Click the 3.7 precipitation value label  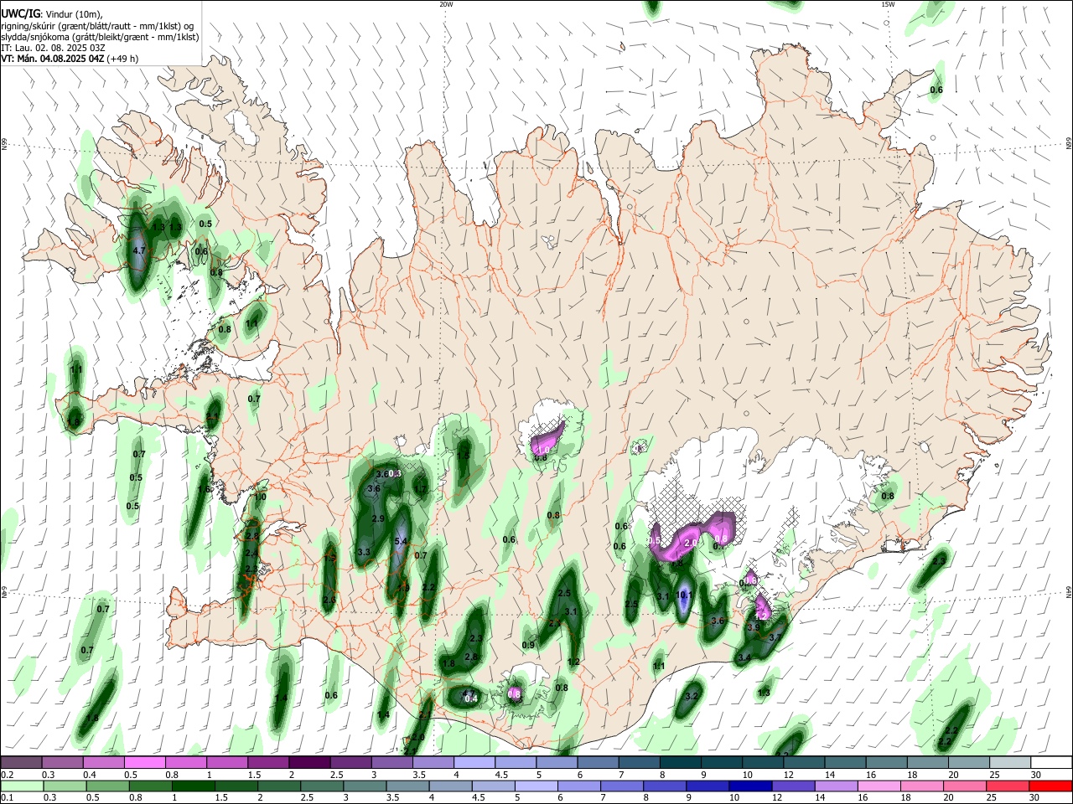click(x=775, y=637)
